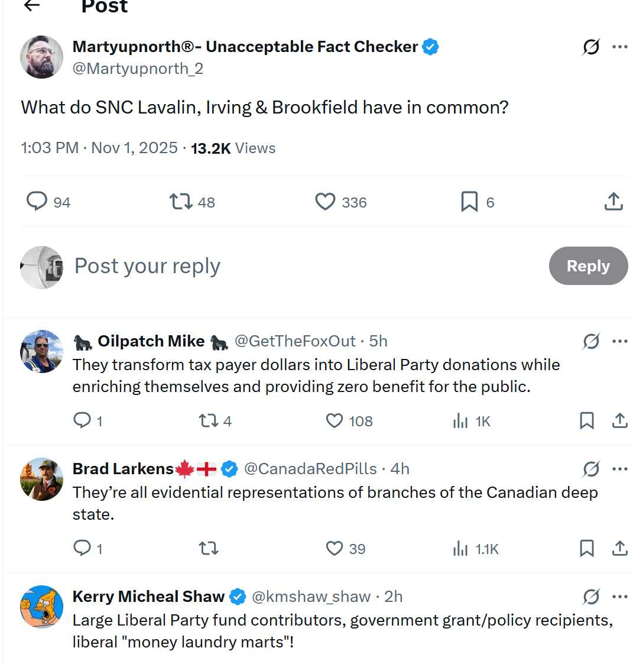
Task: Bookmark Brad Larkens' reply
Action: (586, 548)
